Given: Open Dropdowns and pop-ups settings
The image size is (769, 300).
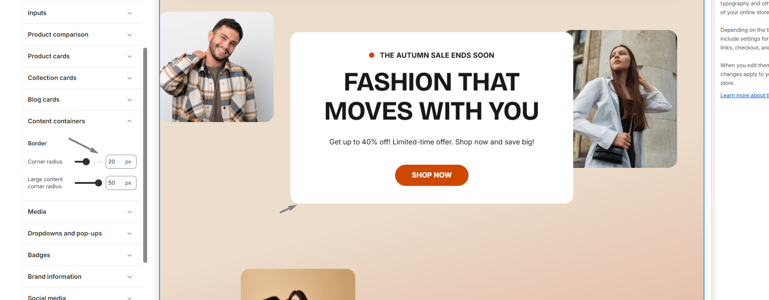Looking at the screenshot, I should 82,233.
